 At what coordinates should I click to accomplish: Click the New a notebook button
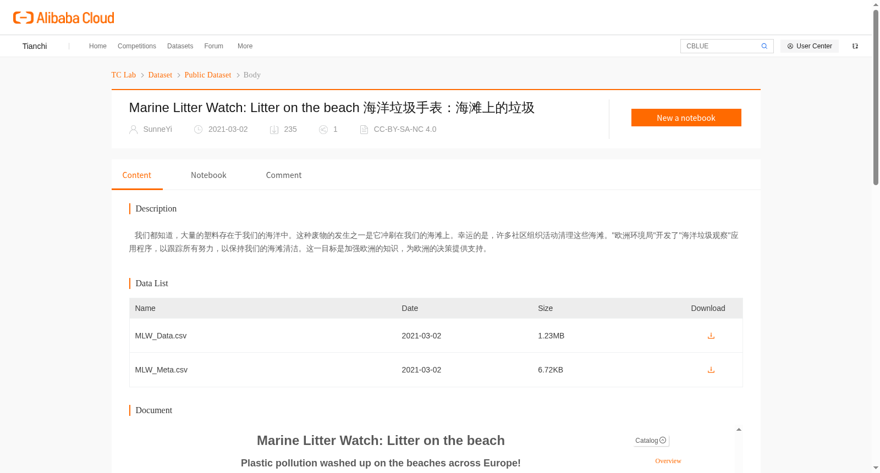tap(686, 118)
